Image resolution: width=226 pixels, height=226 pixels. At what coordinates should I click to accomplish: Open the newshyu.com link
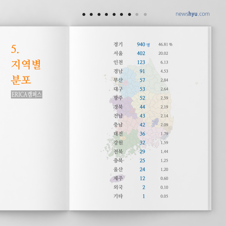click(x=192, y=14)
